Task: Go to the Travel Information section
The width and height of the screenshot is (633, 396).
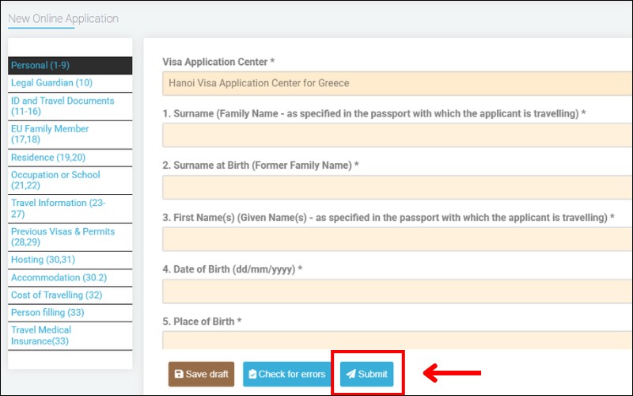Action: coord(70,208)
